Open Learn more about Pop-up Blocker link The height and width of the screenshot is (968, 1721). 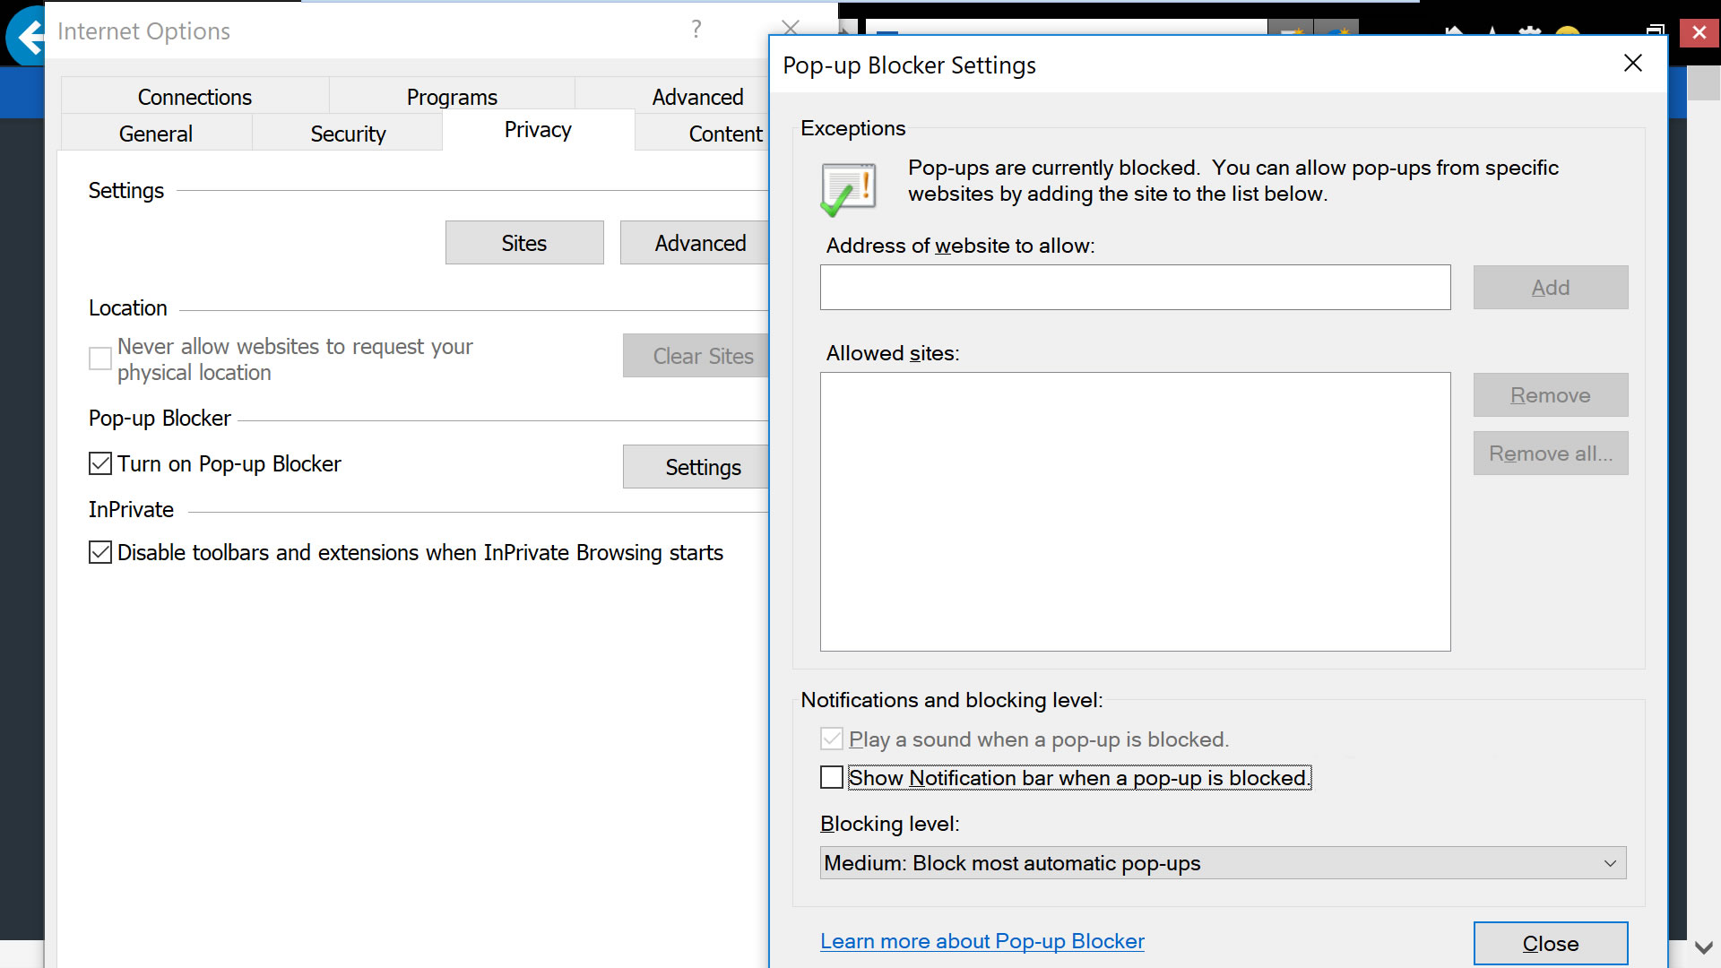click(x=982, y=941)
